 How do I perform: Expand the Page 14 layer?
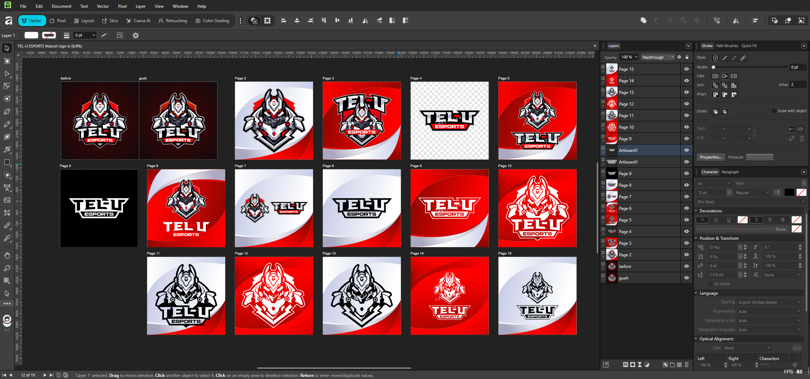pyautogui.click(x=603, y=82)
